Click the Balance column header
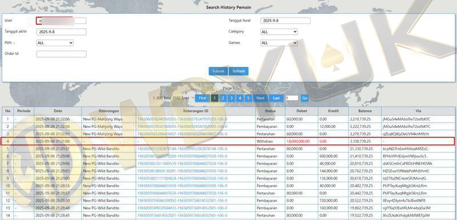 [x=365, y=111]
